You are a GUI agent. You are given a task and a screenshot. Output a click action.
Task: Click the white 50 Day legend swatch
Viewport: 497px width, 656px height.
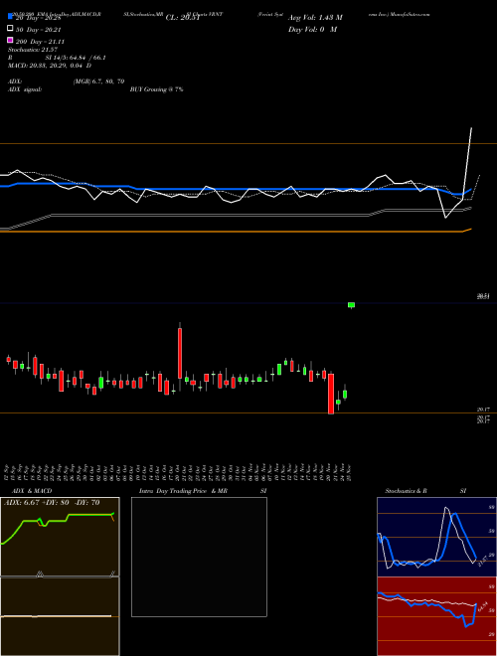pos(10,29)
